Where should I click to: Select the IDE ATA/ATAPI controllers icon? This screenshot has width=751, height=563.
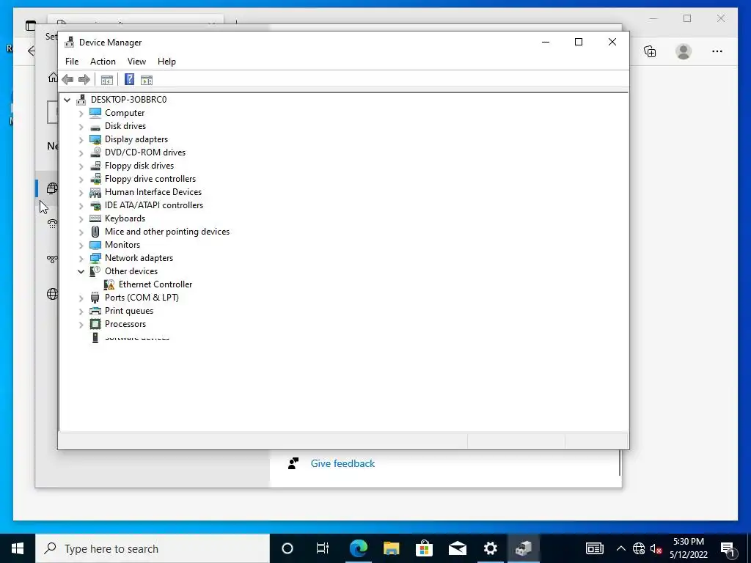pyautogui.click(x=95, y=205)
